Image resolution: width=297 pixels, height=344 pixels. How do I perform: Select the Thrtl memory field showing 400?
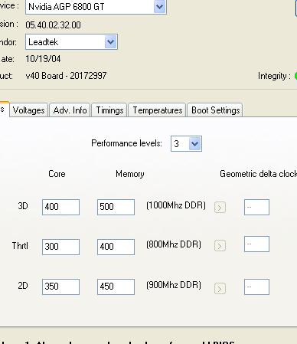pos(116,247)
